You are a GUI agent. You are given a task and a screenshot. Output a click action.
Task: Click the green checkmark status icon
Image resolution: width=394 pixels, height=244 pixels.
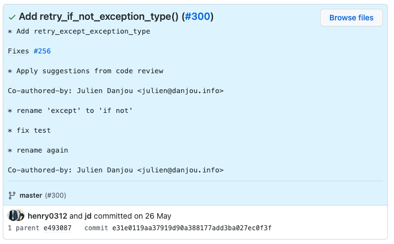coord(12,17)
